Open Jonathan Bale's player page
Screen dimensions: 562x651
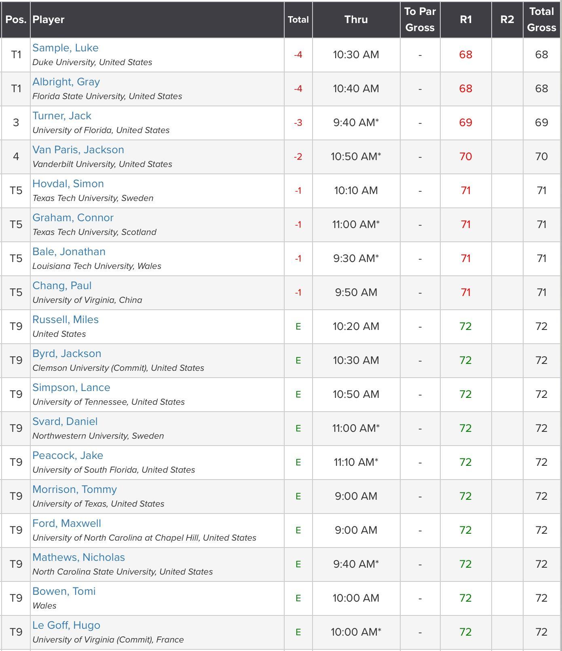pyautogui.click(x=69, y=252)
